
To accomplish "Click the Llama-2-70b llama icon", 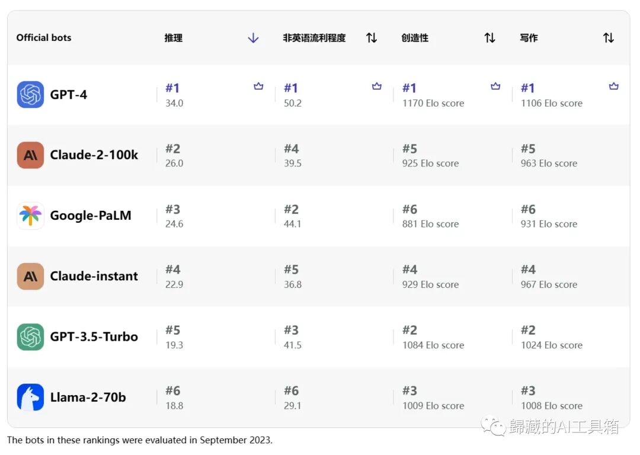I will 30,397.
